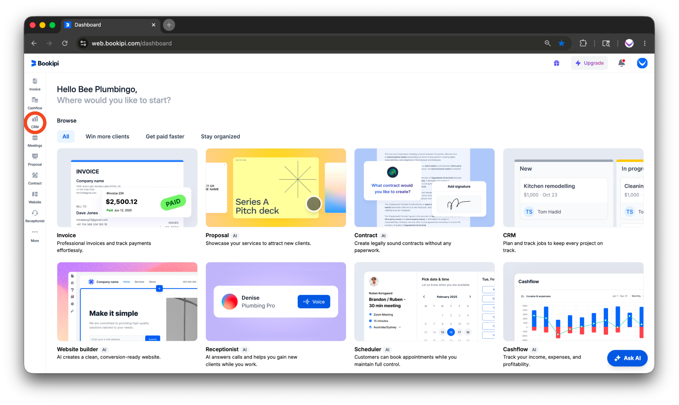
Task: Switch to Get paid faster tab
Action: 165,137
